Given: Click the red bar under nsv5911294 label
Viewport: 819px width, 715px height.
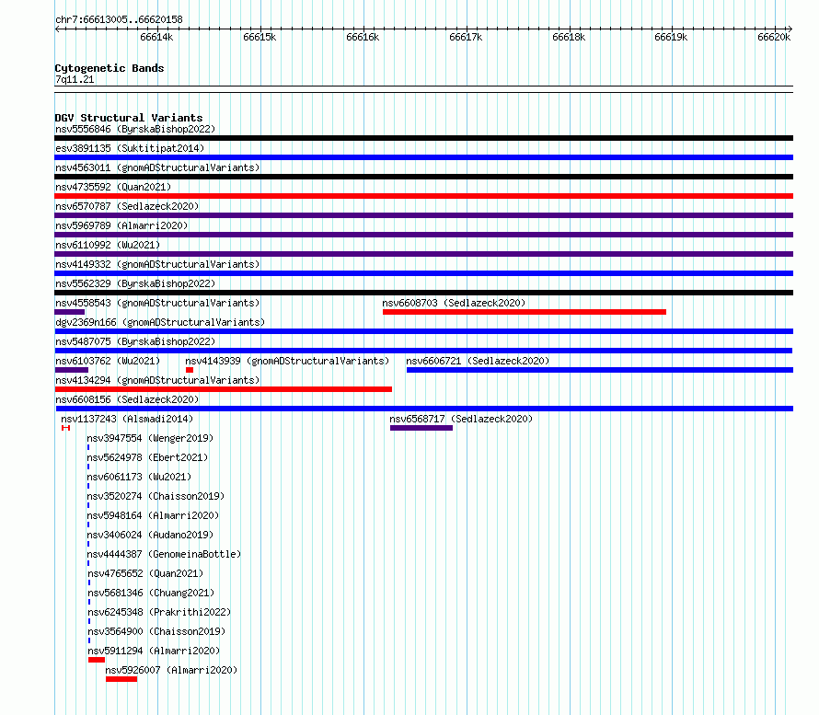Looking at the screenshot, I should coord(97,660).
